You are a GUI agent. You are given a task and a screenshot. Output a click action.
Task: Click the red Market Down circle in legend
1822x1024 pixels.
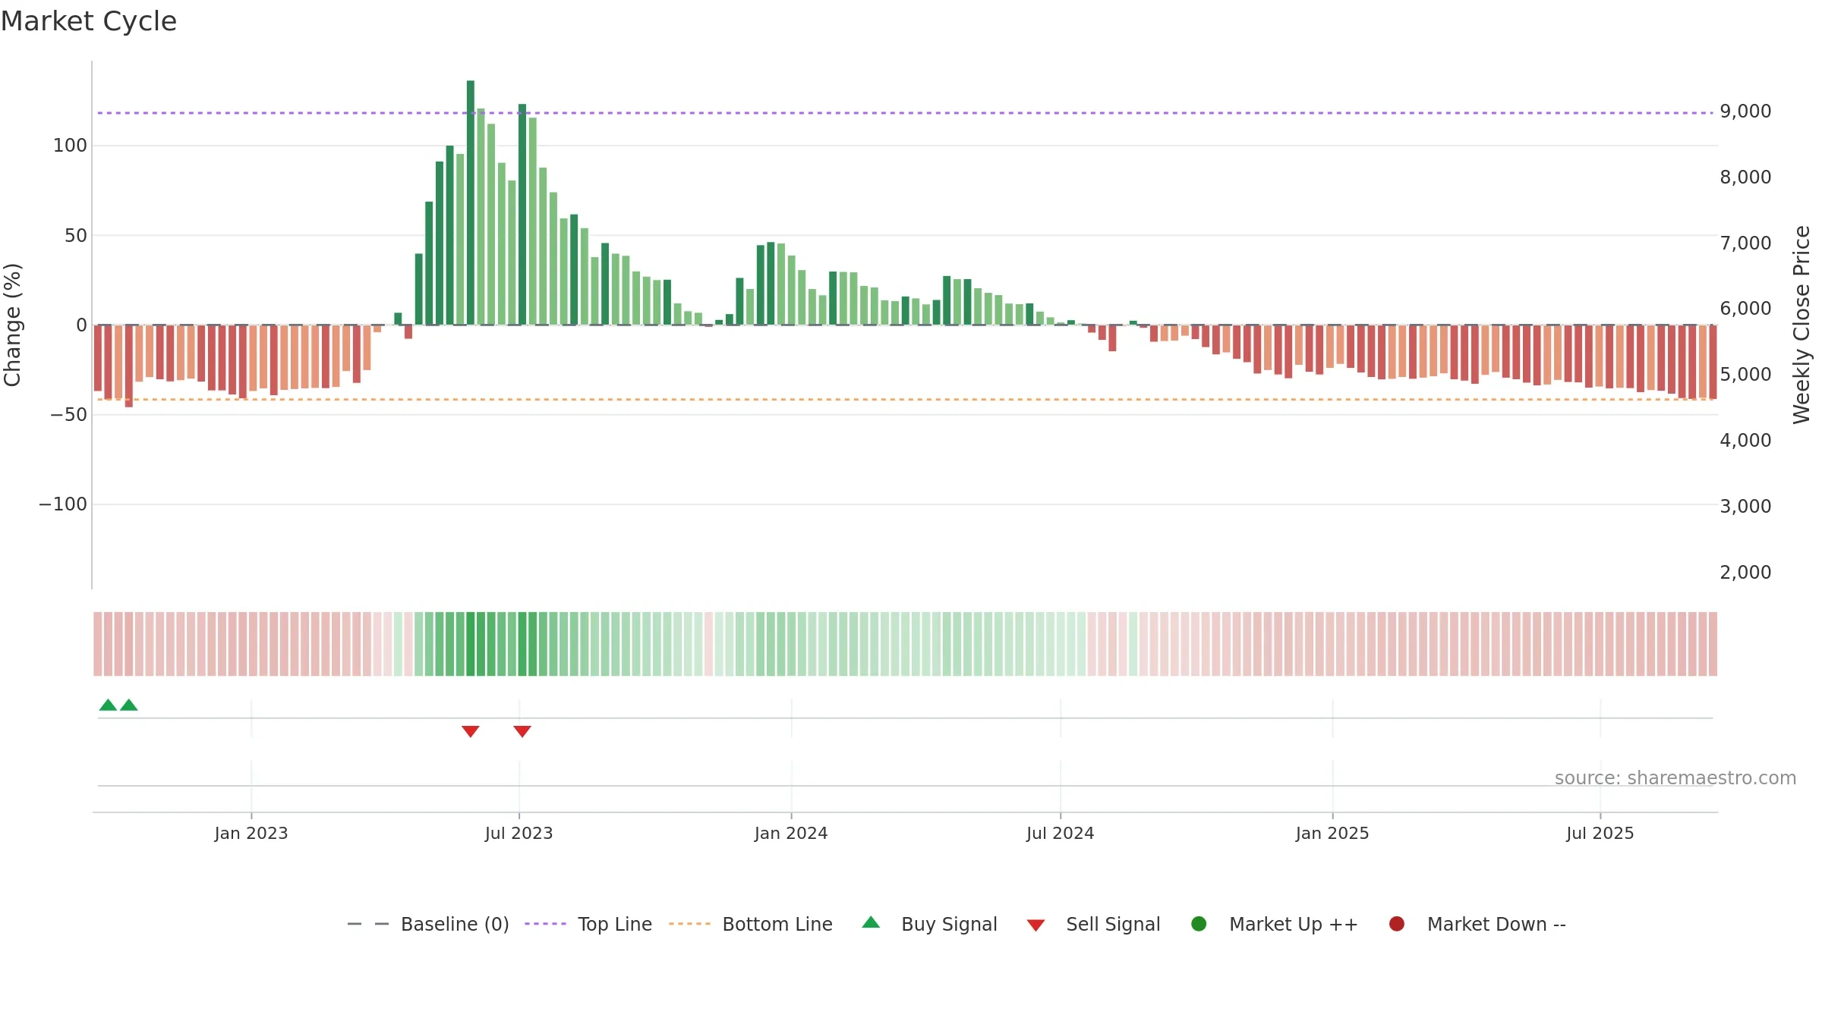[x=1396, y=924]
